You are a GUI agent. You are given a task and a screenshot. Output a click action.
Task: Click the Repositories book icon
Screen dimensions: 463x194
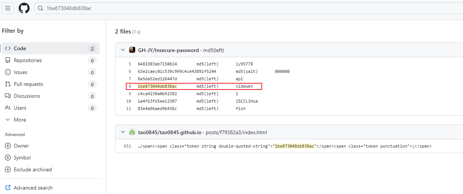8,60
